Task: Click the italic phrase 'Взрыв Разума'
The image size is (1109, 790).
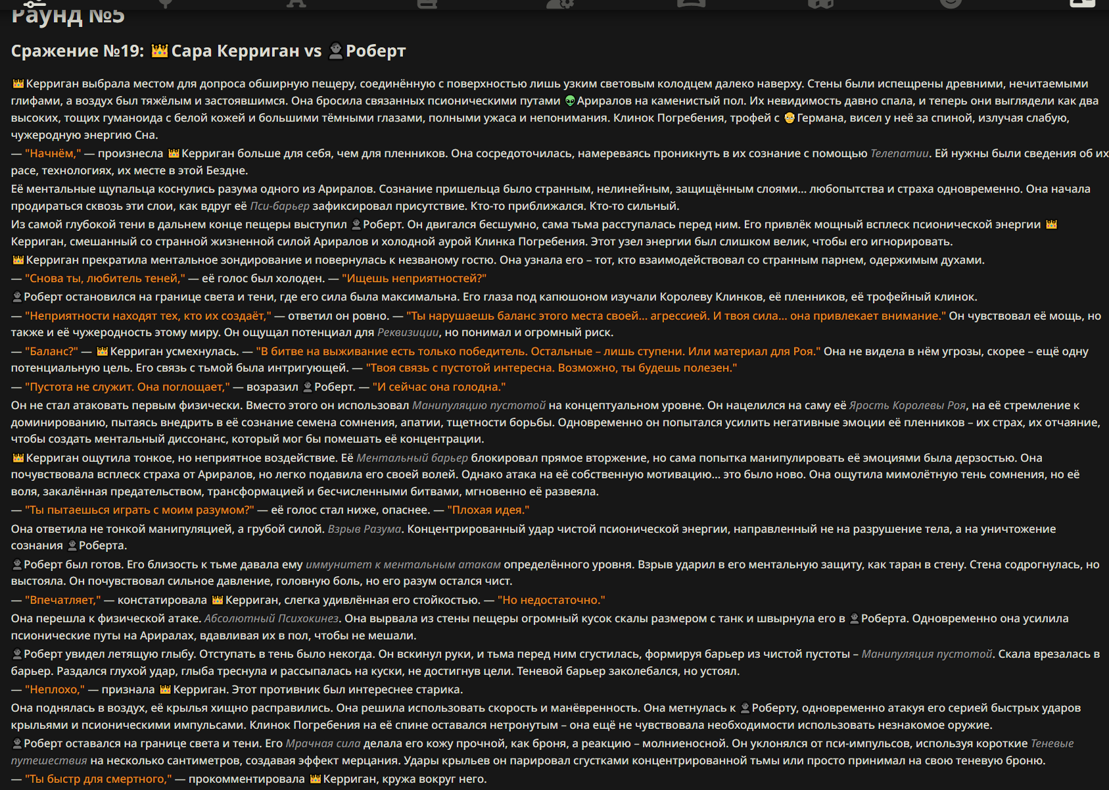Action: point(364,529)
